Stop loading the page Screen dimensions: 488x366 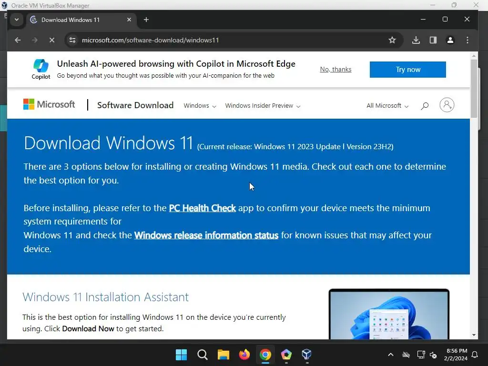click(x=51, y=40)
